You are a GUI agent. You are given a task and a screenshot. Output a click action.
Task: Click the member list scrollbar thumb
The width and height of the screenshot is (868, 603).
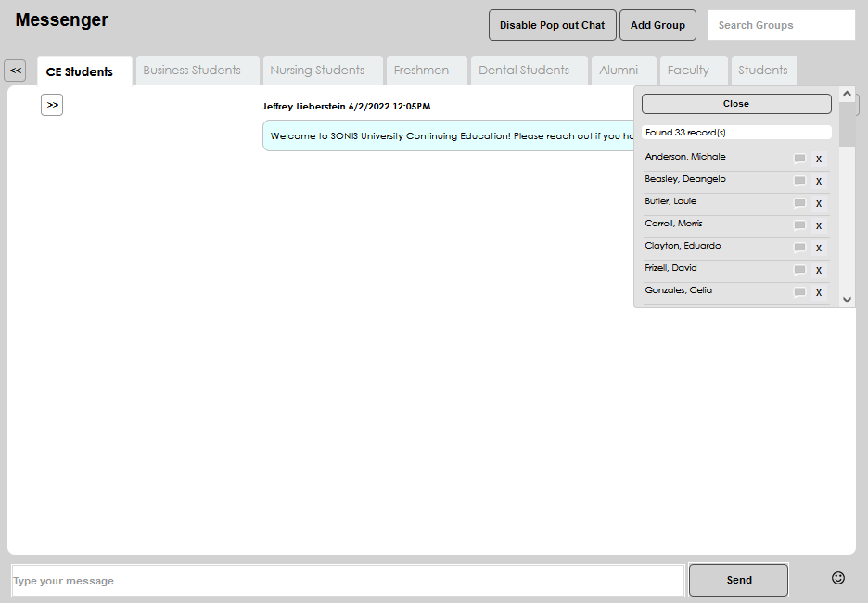[x=847, y=124]
